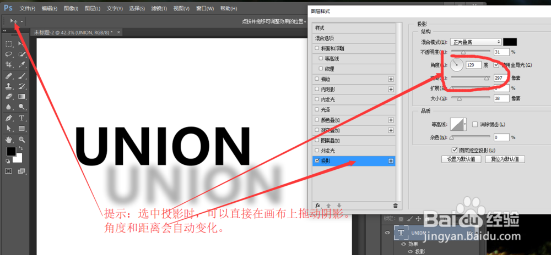Image resolution: width=551 pixels, height=255 pixels.
Task: Select the History Brush tool
Action: point(21,86)
